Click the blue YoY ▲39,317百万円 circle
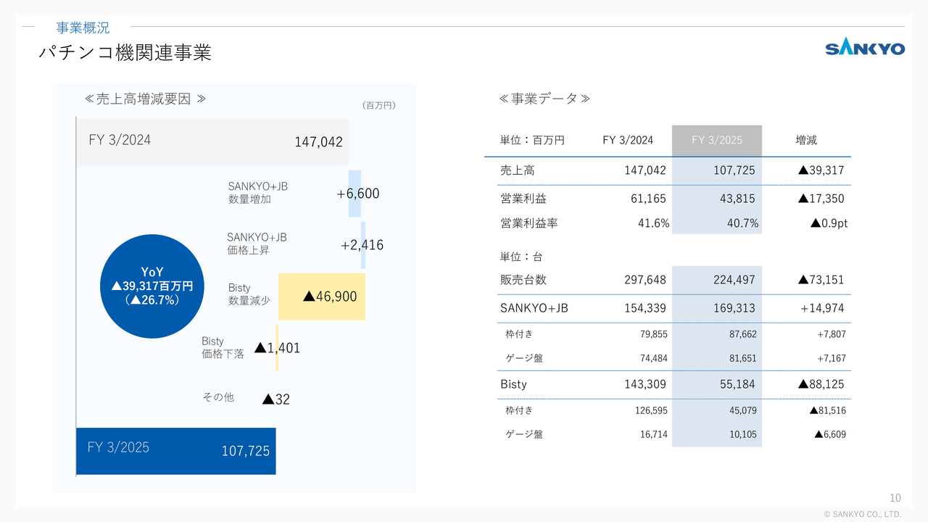 point(152,286)
